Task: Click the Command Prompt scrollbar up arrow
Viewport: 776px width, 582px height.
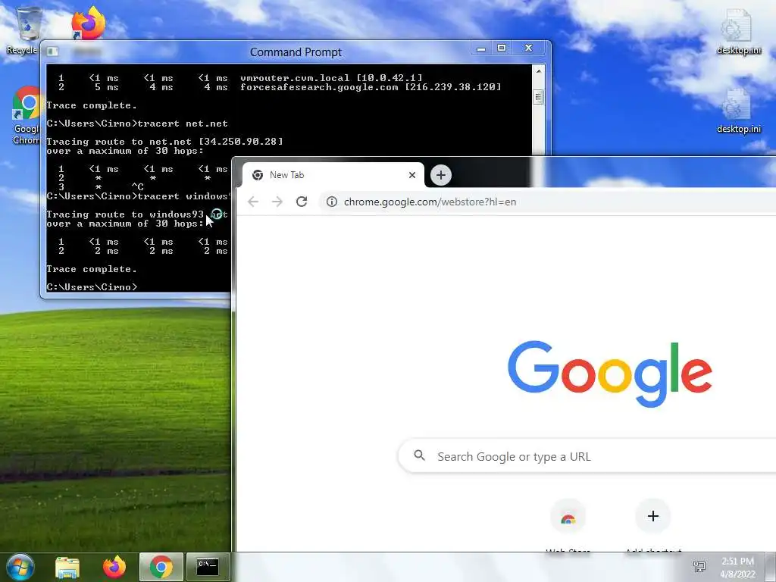Action: (x=539, y=71)
